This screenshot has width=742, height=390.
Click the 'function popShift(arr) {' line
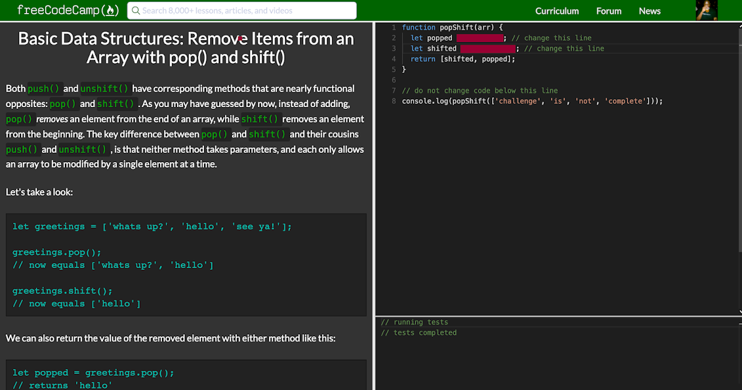(x=453, y=27)
